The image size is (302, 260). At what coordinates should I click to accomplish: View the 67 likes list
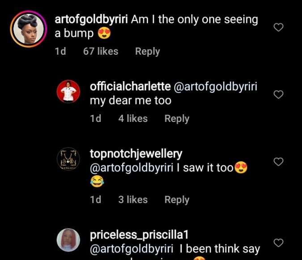101,52
